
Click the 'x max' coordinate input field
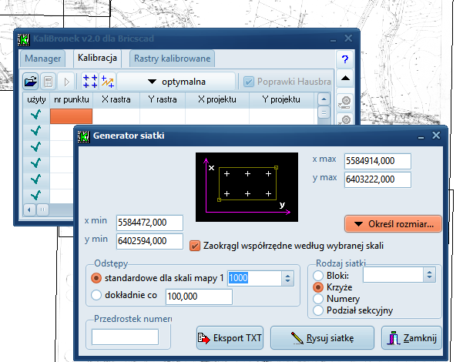click(377, 161)
